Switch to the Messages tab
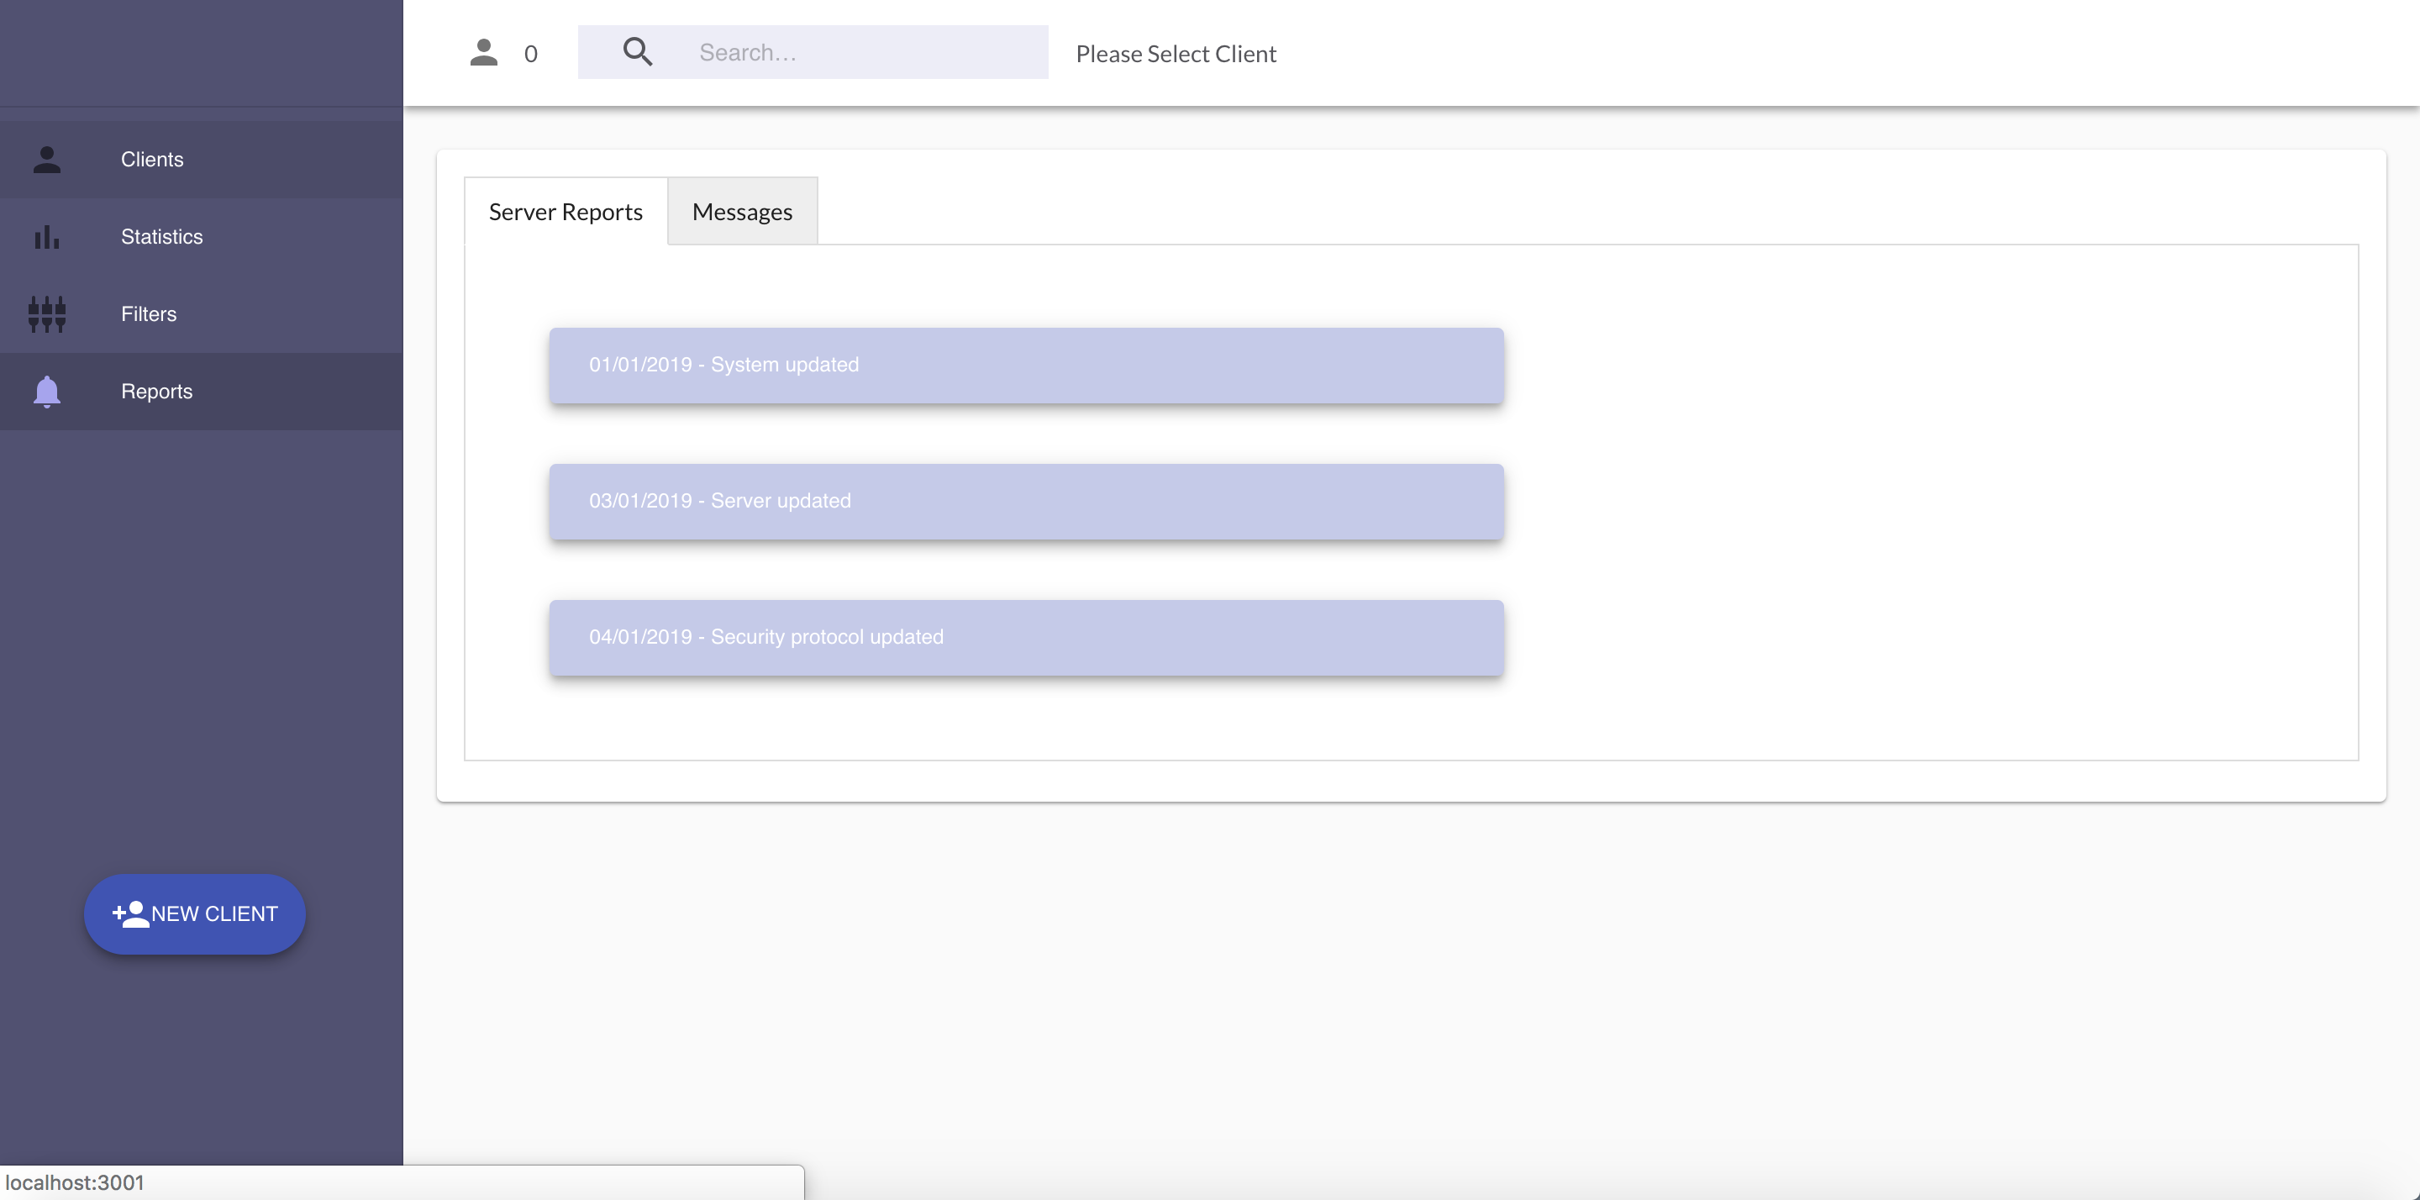 click(742, 213)
